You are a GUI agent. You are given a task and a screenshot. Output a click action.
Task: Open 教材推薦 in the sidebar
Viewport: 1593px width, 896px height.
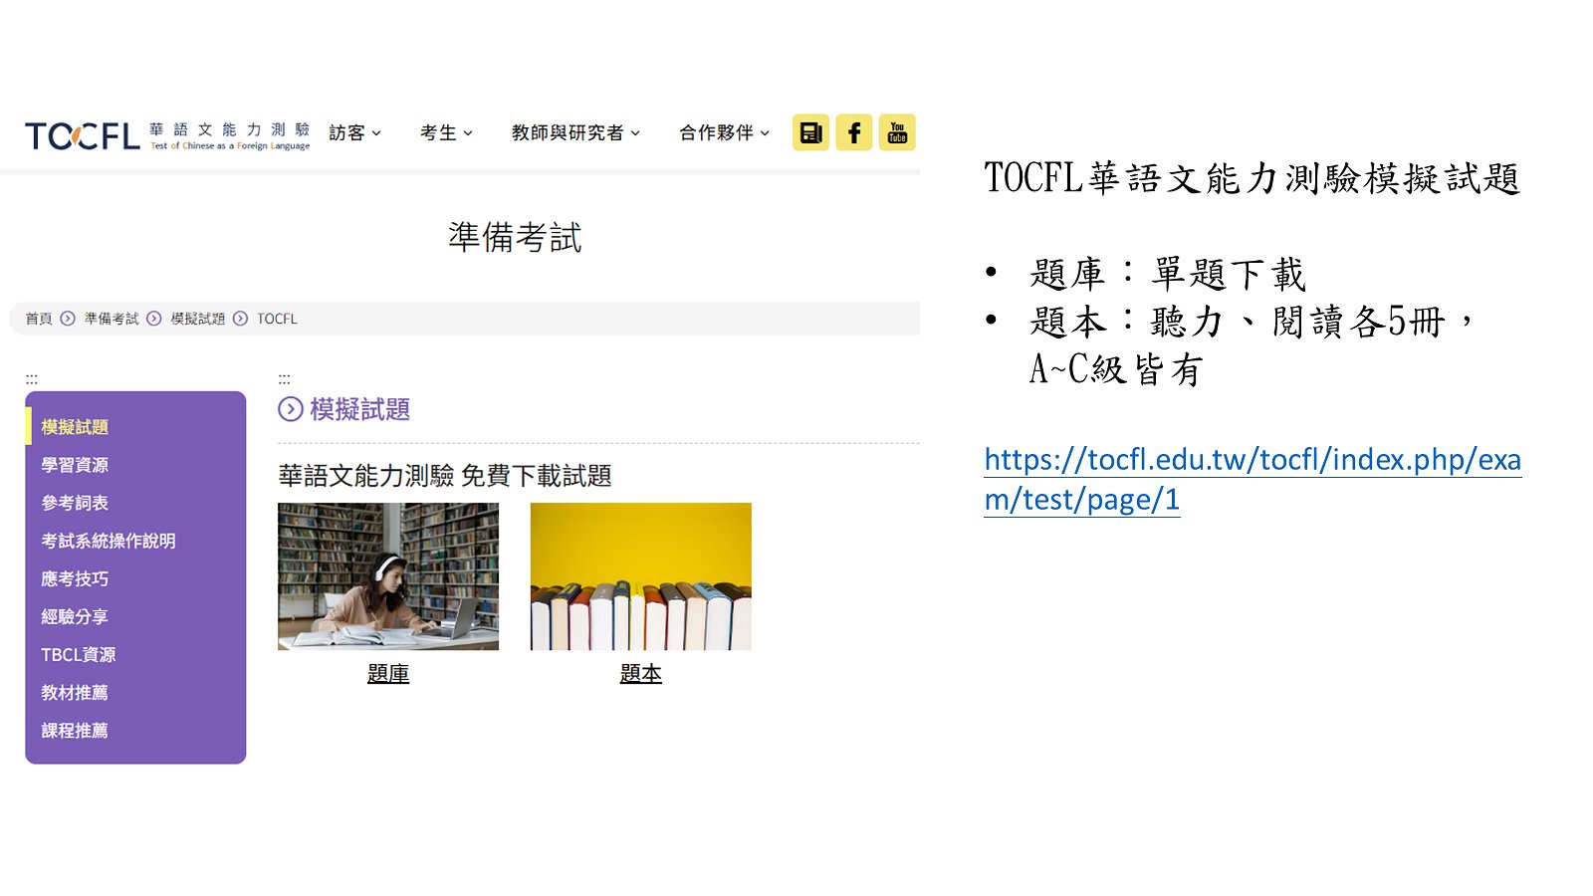pyautogui.click(x=75, y=692)
